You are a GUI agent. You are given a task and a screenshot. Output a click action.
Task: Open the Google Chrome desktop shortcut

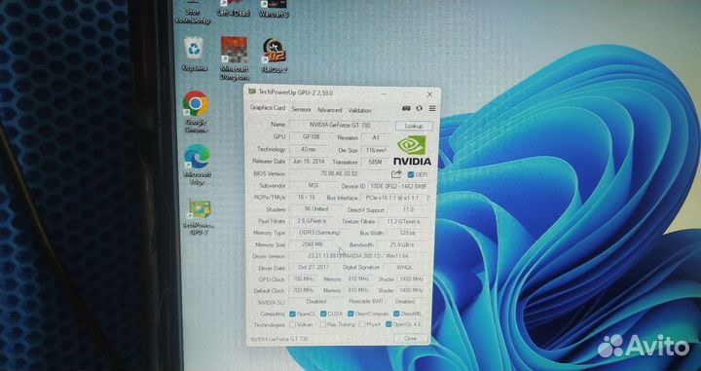[196, 112]
